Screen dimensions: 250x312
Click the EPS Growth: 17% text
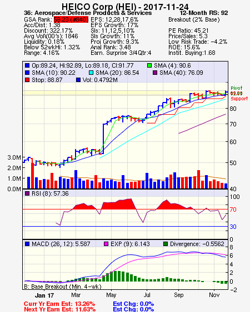(114, 25)
